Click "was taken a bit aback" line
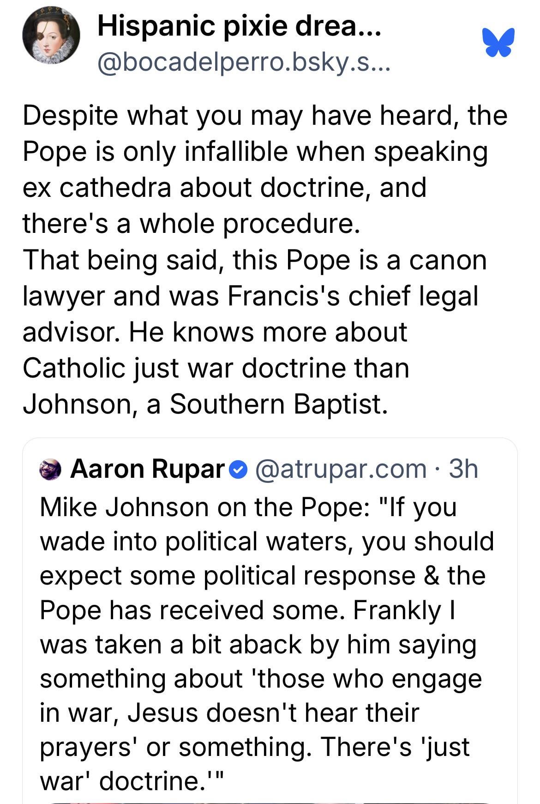Image resolution: width=540 pixels, height=804 pixels. tap(258, 644)
